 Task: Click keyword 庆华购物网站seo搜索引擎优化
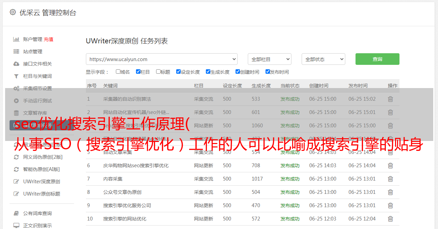click(x=136, y=166)
